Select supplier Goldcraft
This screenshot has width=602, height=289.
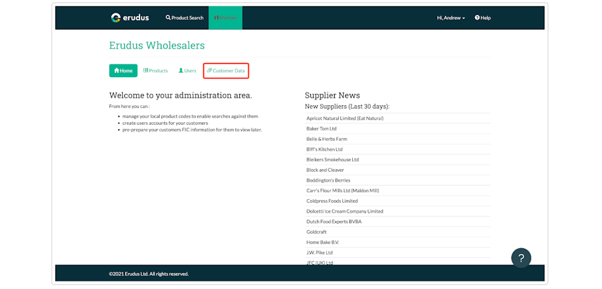(x=397, y=232)
